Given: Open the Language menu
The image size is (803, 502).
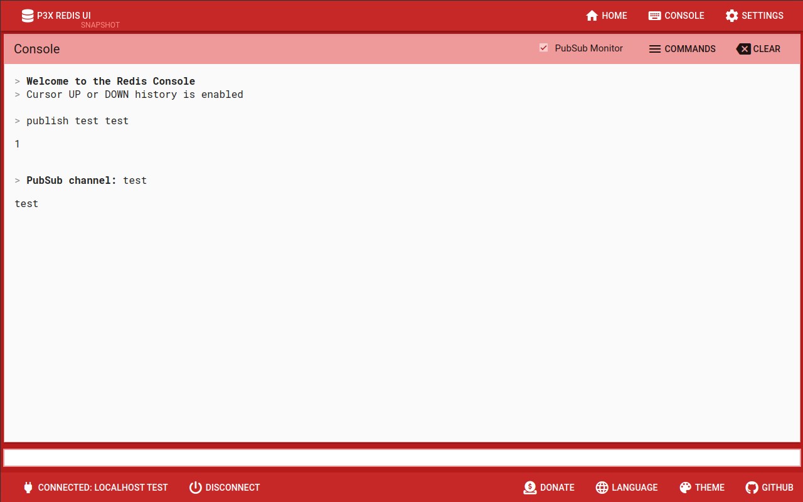Looking at the screenshot, I should [x=627, y=488].
